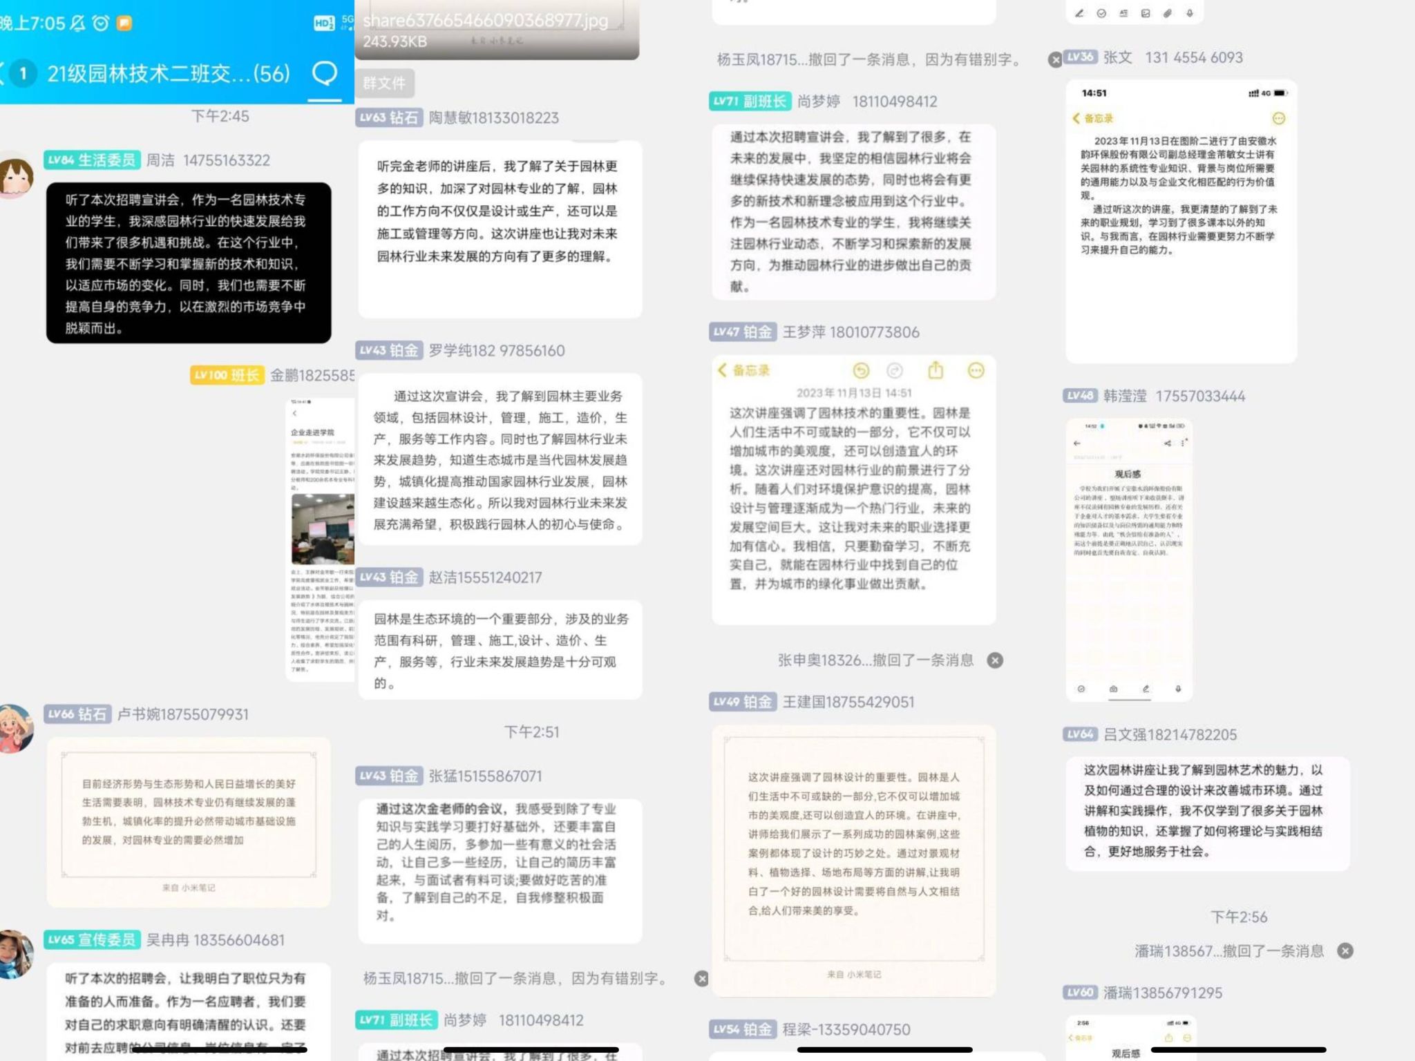Screen dimensions: 1415x1061
Task: Tap the 群文件 group files tag
Action: pyautogui.click(x=384, y=84)
